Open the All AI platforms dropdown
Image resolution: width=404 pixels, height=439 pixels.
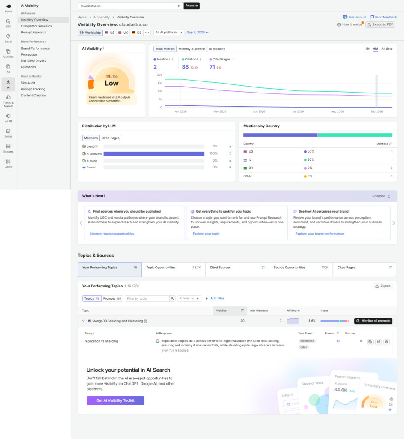(169, 33)
